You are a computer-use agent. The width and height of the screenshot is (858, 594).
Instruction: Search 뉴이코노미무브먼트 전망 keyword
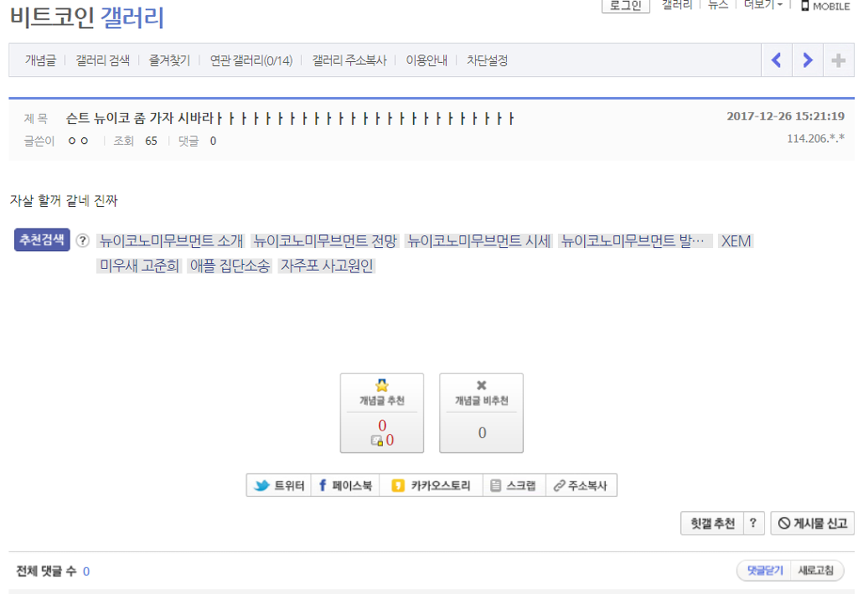coord(325,240)
